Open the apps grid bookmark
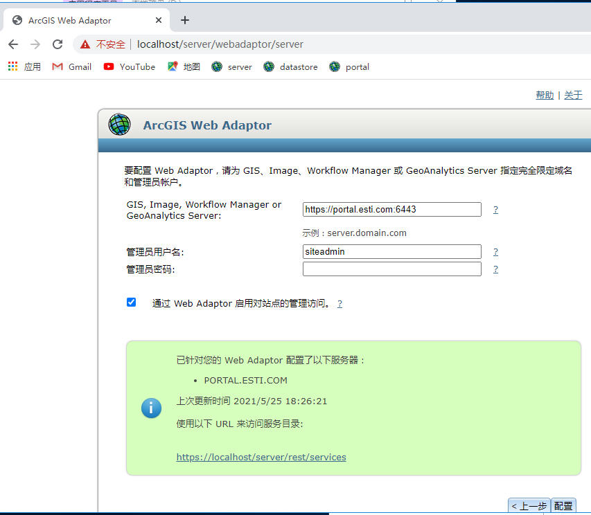The height and width of the screenshot is (515, 591). pyautogui.click(x=24, y=66)
